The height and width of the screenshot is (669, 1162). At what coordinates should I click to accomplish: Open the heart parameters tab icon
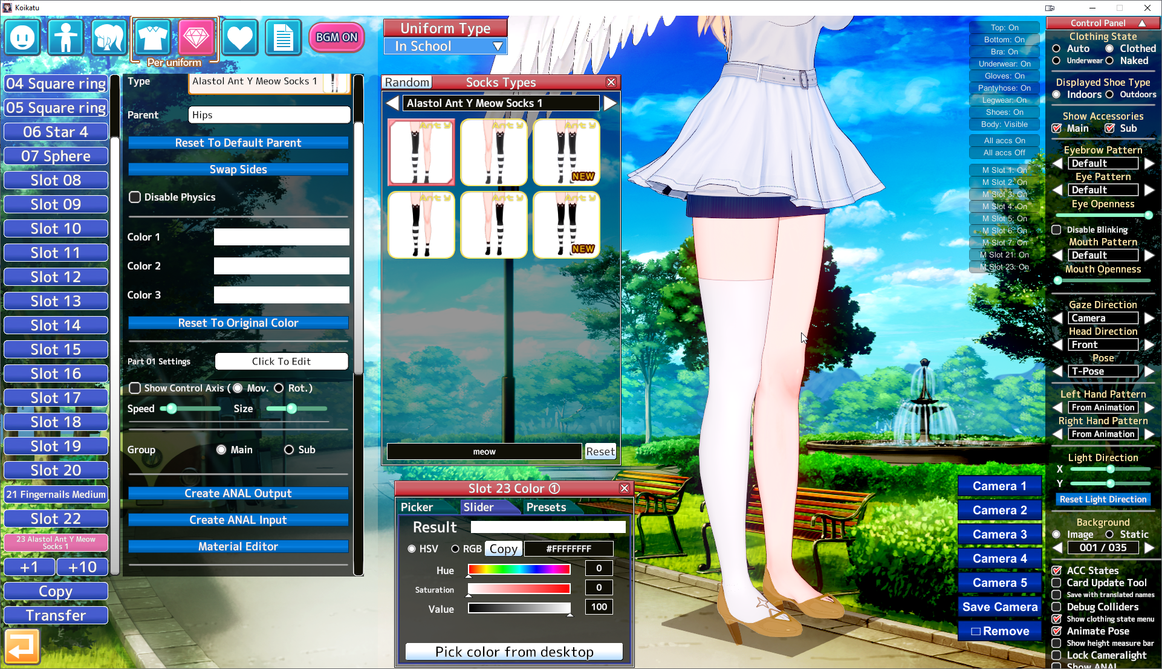click(x=239, y=37)
